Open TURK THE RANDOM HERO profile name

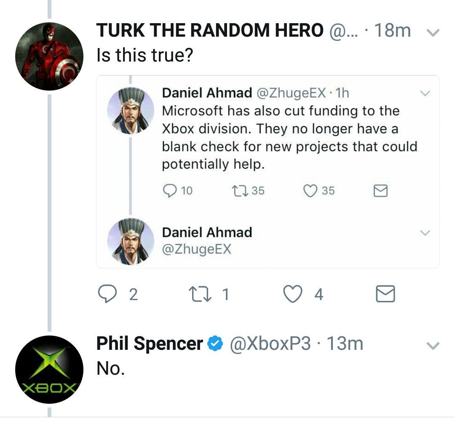point(210,30)
